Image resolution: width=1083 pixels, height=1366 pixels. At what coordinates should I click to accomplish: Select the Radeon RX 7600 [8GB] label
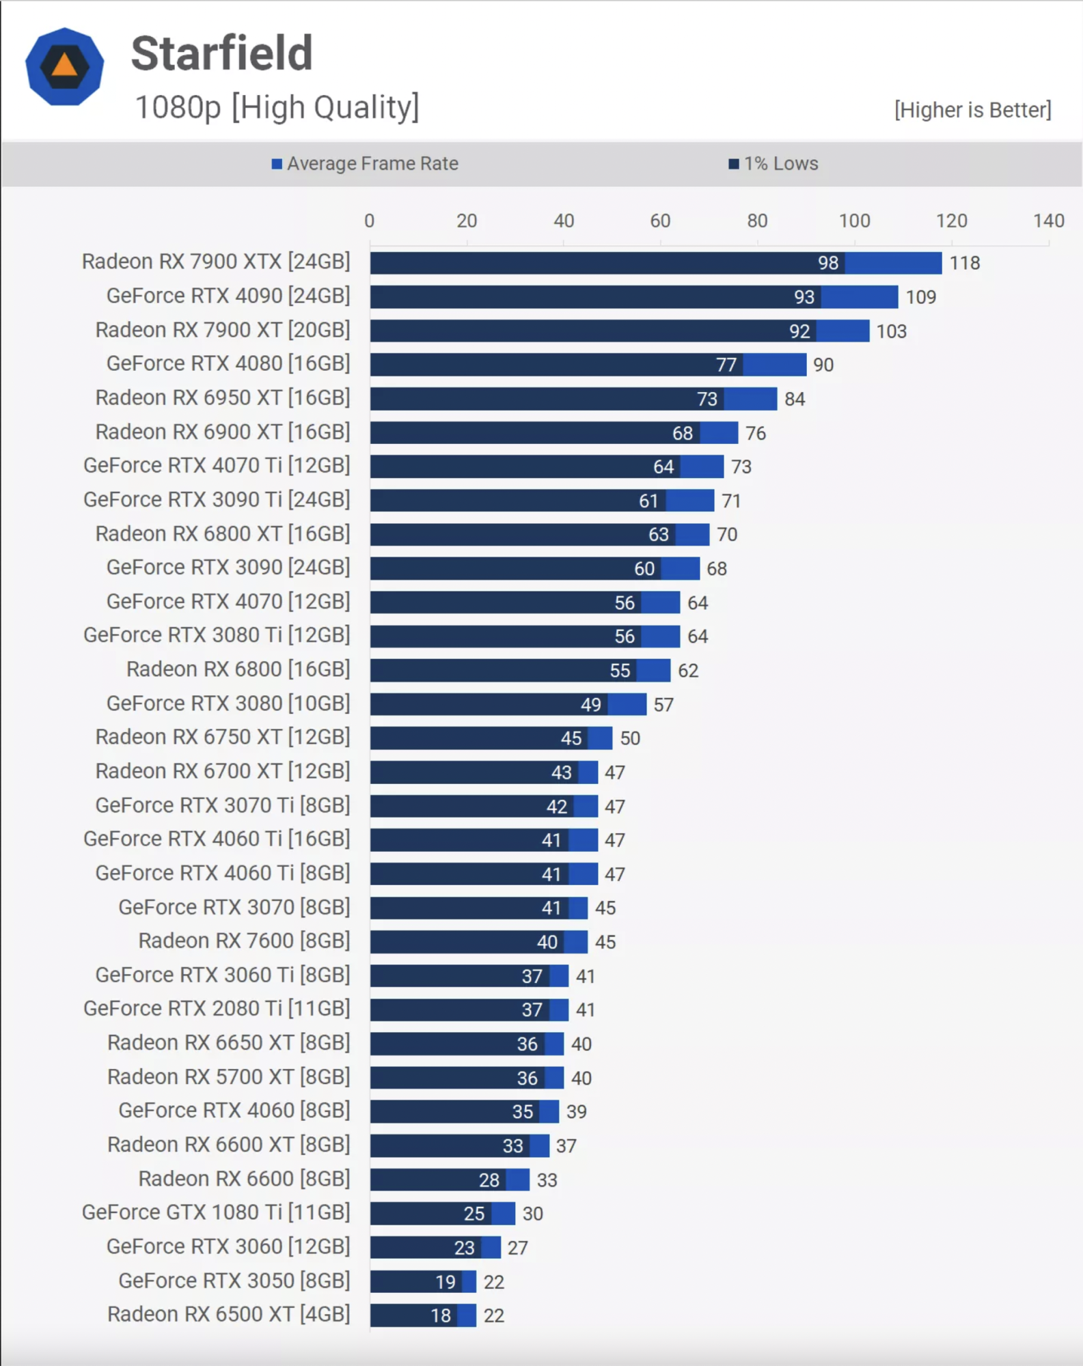tap(245, 940)
